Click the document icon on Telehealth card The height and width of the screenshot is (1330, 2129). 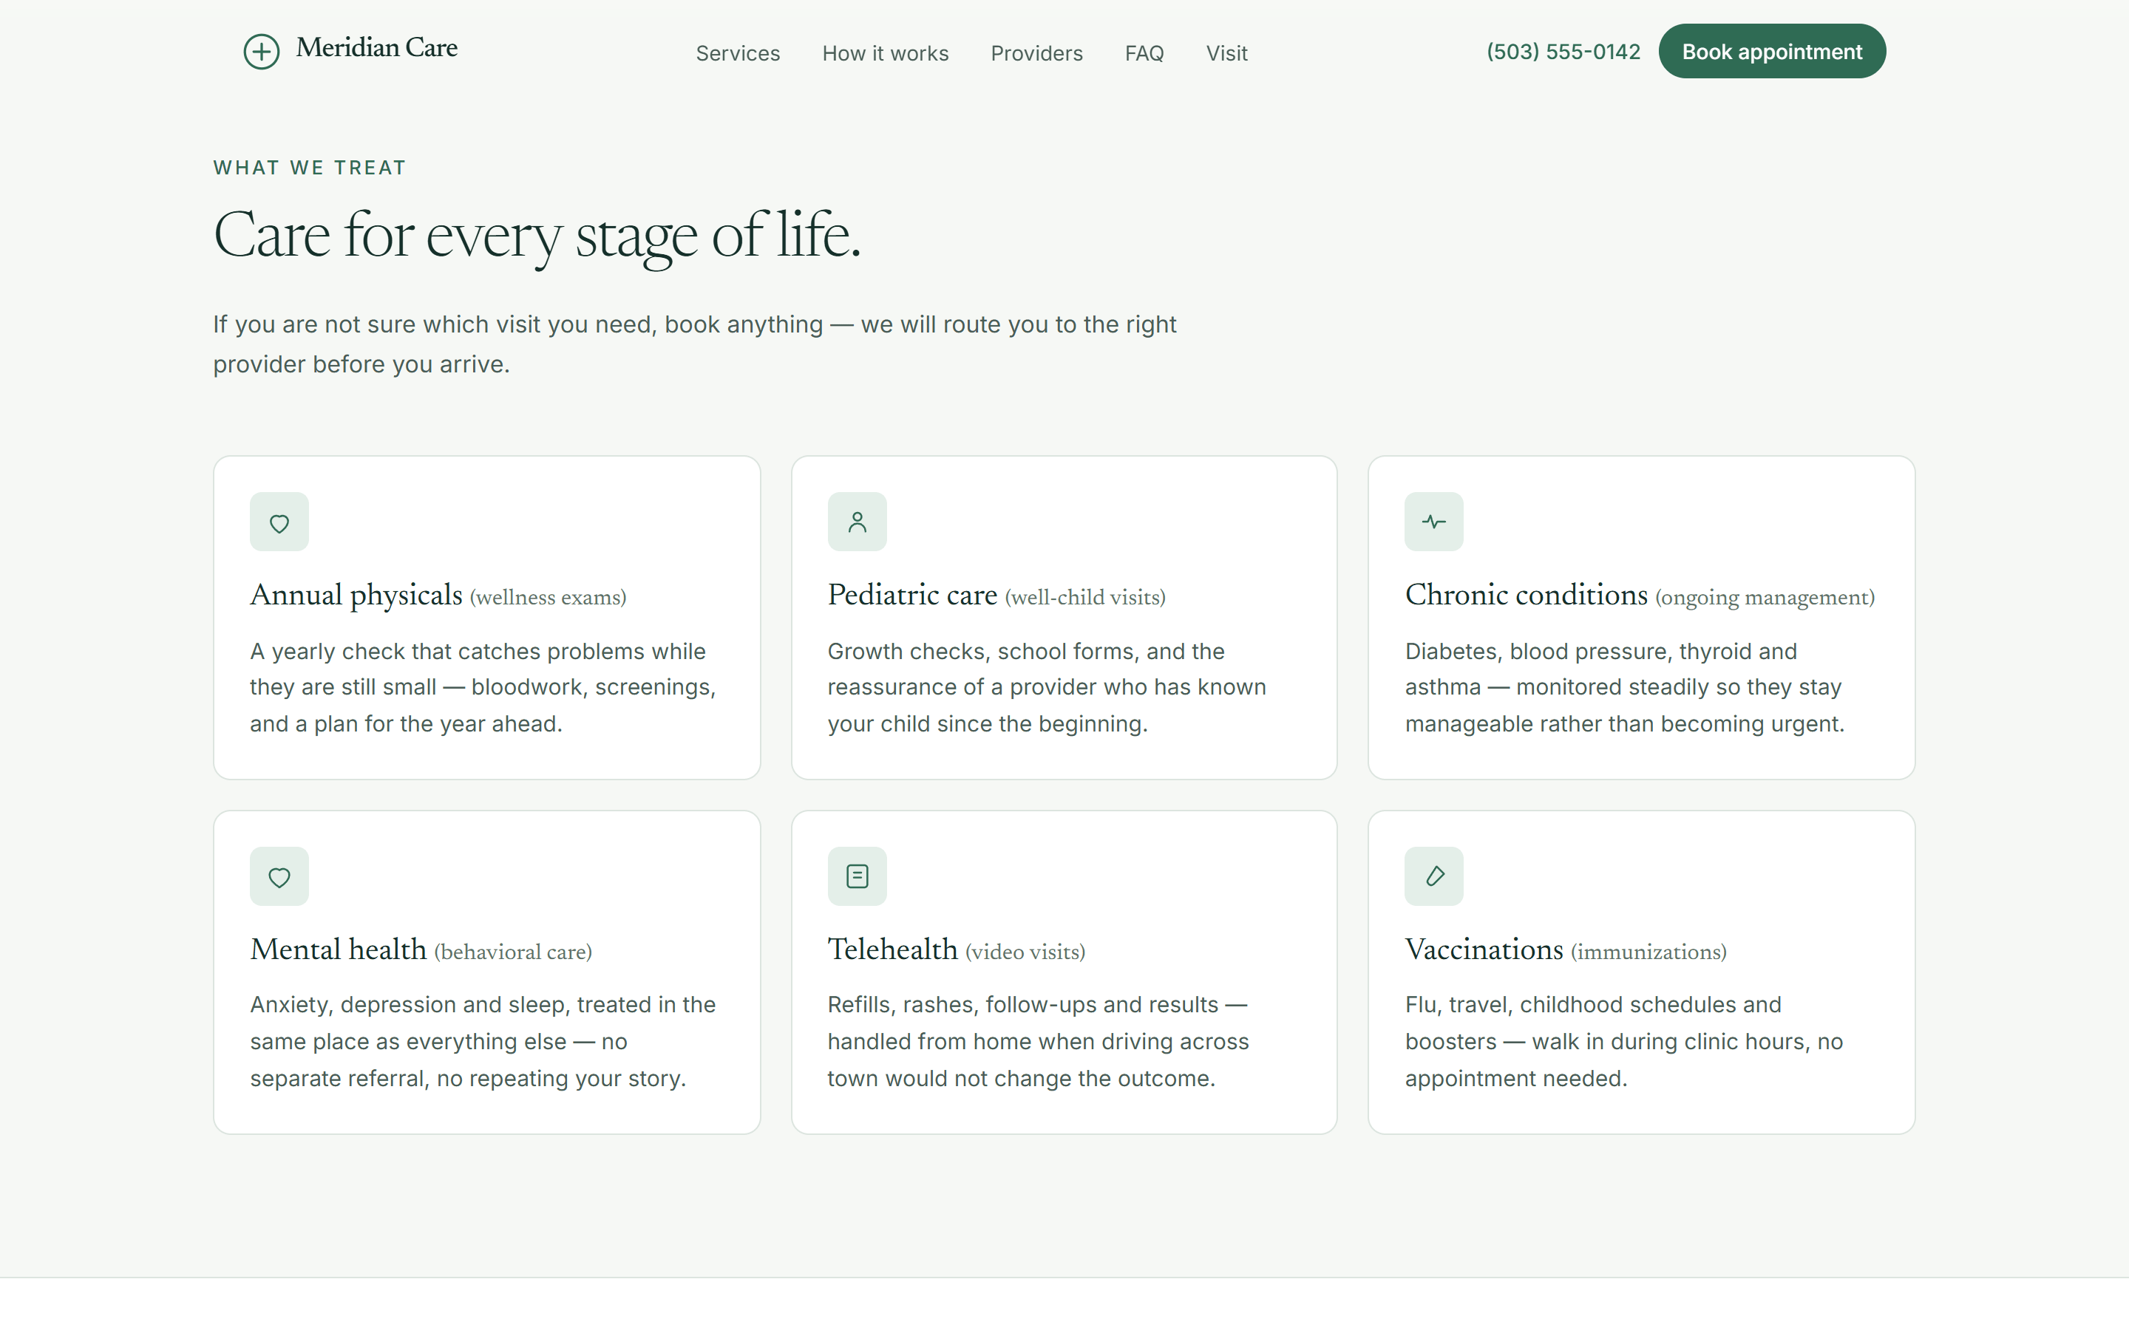click(x=857, y=877)
